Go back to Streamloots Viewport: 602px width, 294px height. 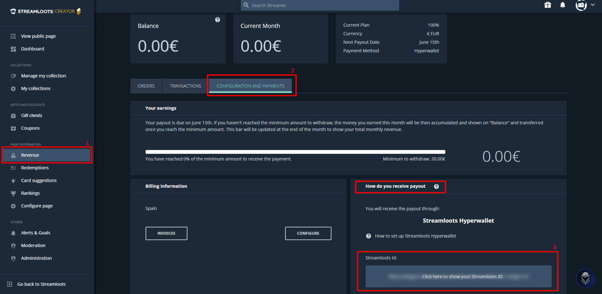click(x=41, y=284)
